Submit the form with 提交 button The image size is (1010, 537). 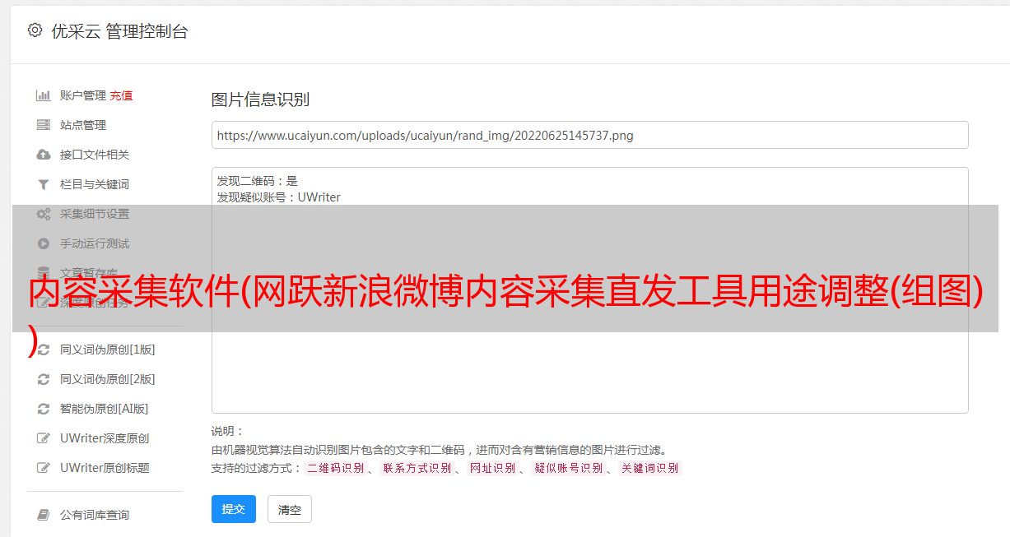tap(234, 509)
